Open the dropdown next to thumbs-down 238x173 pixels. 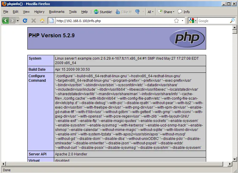(143, 12)
